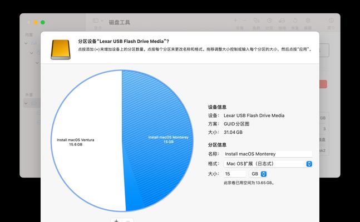
Task: Click the First Aid stethoscope icon
Action: point(256,21)
